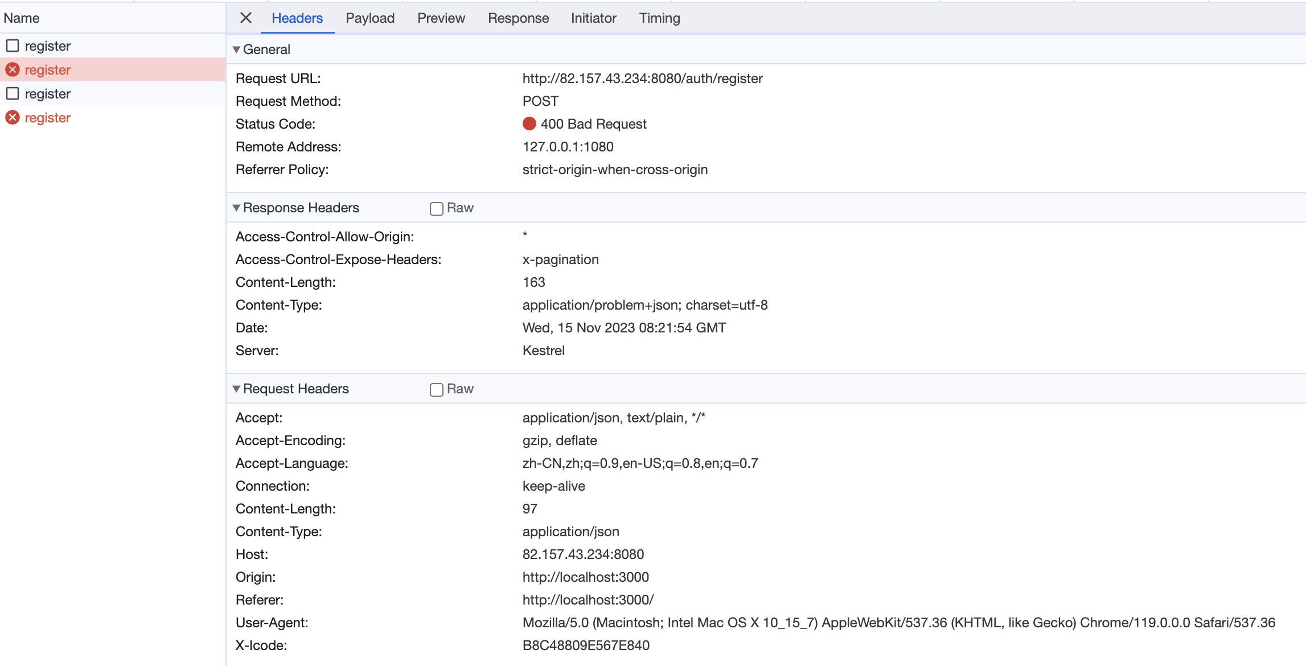Open the Payload tab
This screenshot has width=1306, height=666.
pos(370,18)
